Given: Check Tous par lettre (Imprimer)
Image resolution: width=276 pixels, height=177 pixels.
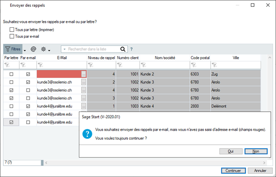Looking at the screenshot, I should [x=12, y=30].
